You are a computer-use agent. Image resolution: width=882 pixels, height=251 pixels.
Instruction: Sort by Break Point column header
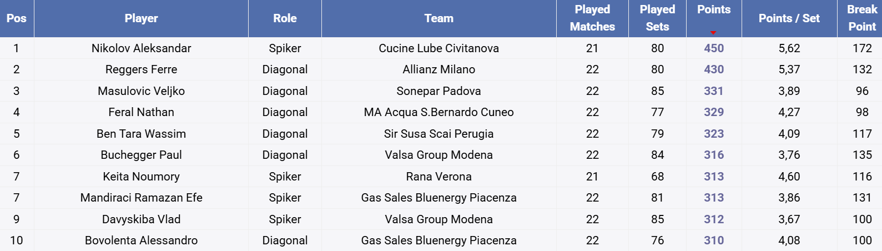[861, 18]
